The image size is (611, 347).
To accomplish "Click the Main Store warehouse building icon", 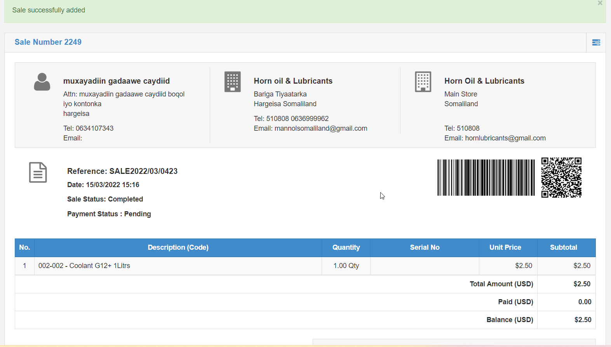I will [423, 82].
